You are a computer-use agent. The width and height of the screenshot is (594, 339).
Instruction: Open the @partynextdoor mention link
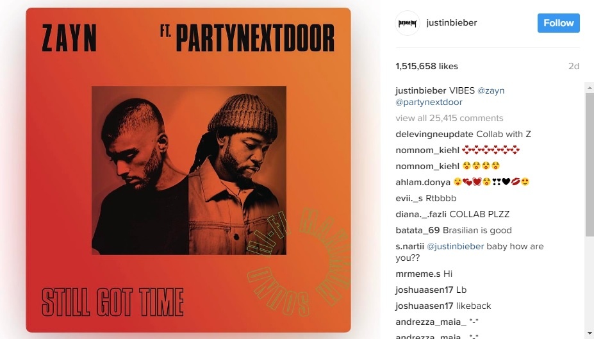429,103
